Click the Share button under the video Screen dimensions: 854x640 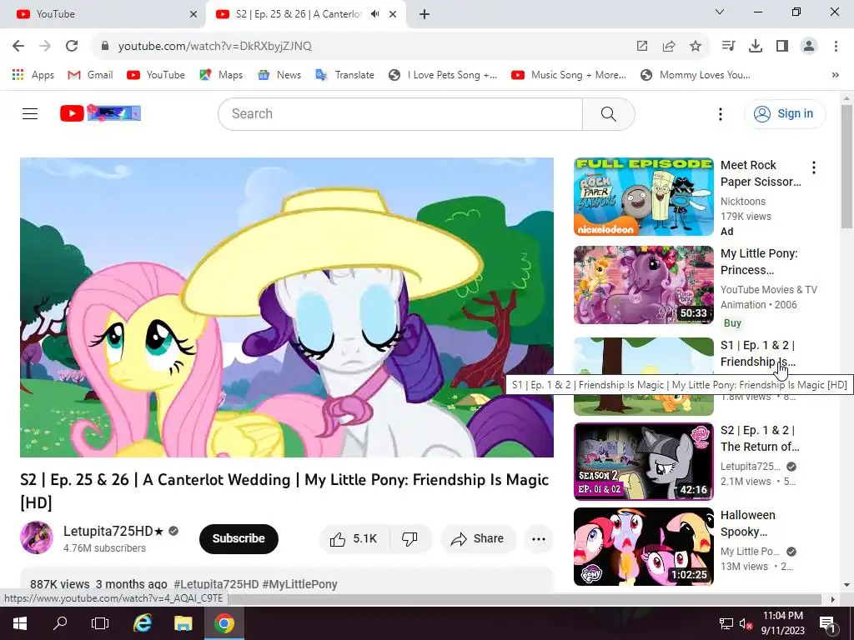point(478,539)
